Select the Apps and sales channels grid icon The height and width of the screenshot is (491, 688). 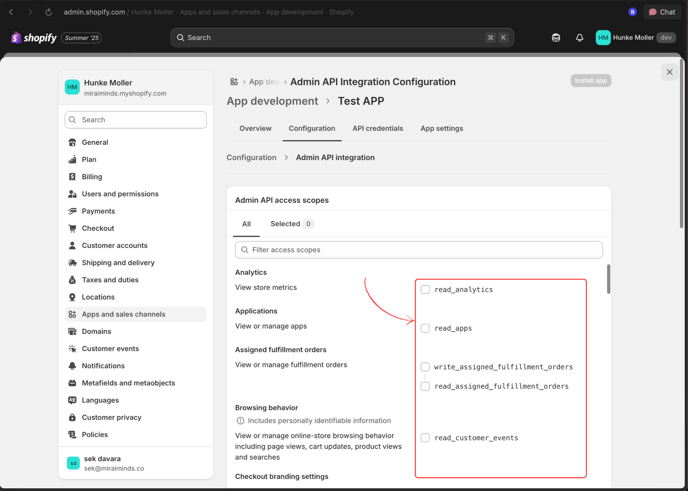click(x=72, y=314)
